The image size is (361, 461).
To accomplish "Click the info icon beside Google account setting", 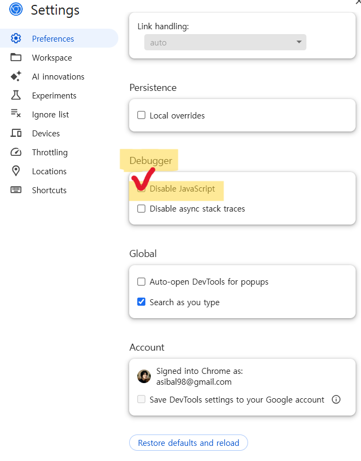I will (x=336, y=399).
